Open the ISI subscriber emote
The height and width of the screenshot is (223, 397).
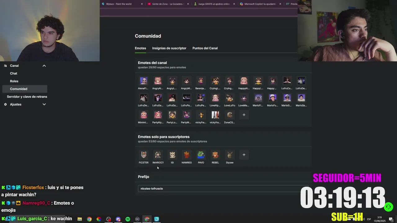(x=172, y=155)
